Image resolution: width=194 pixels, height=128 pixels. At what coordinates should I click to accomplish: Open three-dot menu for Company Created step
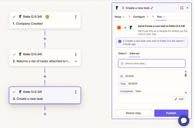pos(76,17)
